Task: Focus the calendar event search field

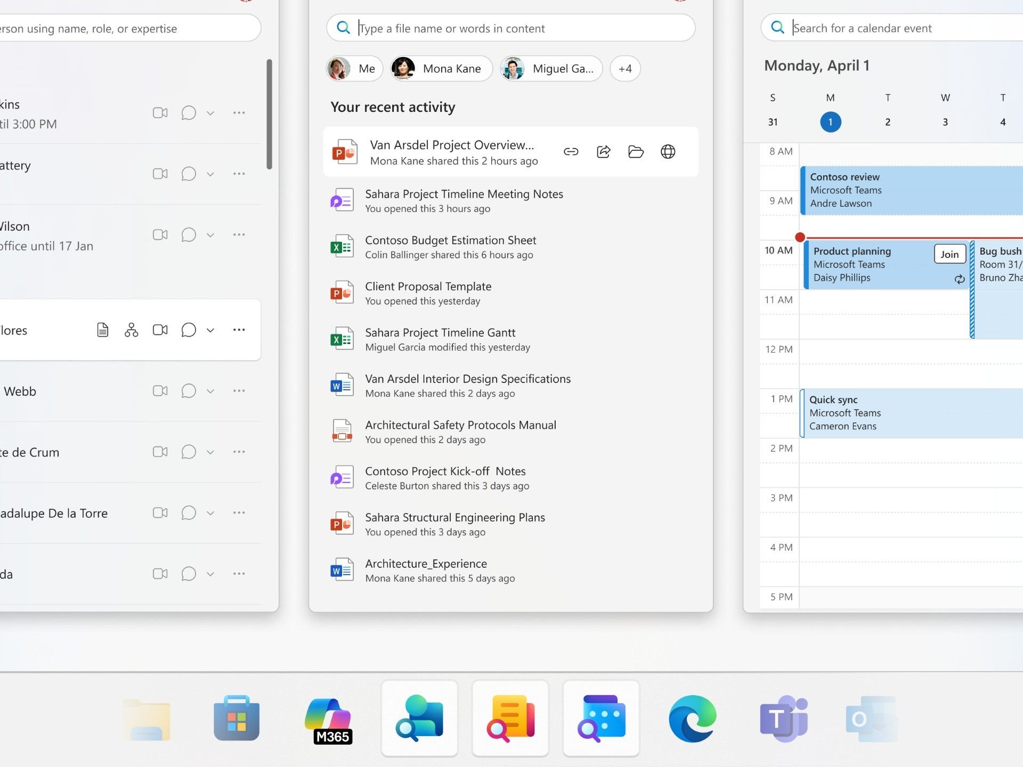Action: (892, 28)
